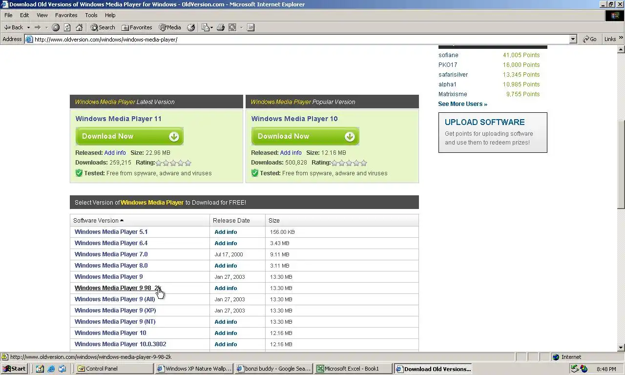Click the last icon on the IE toolbar

[x=250, y=27]
